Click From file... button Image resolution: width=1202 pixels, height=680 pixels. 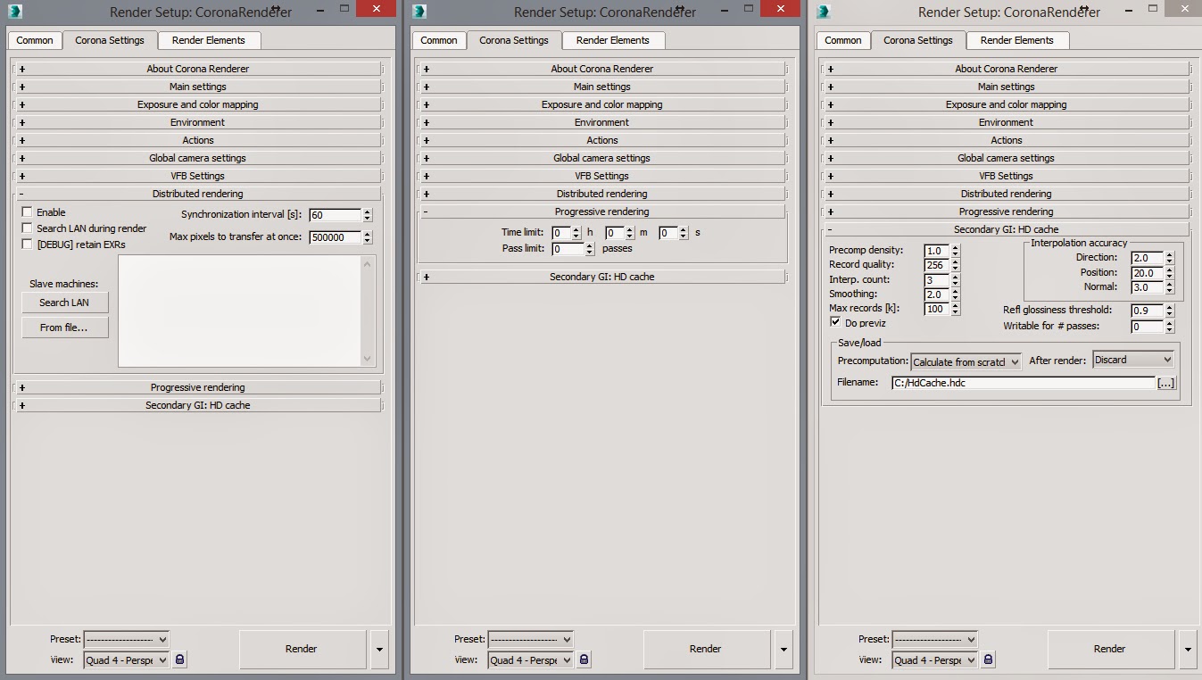(65, 328)
